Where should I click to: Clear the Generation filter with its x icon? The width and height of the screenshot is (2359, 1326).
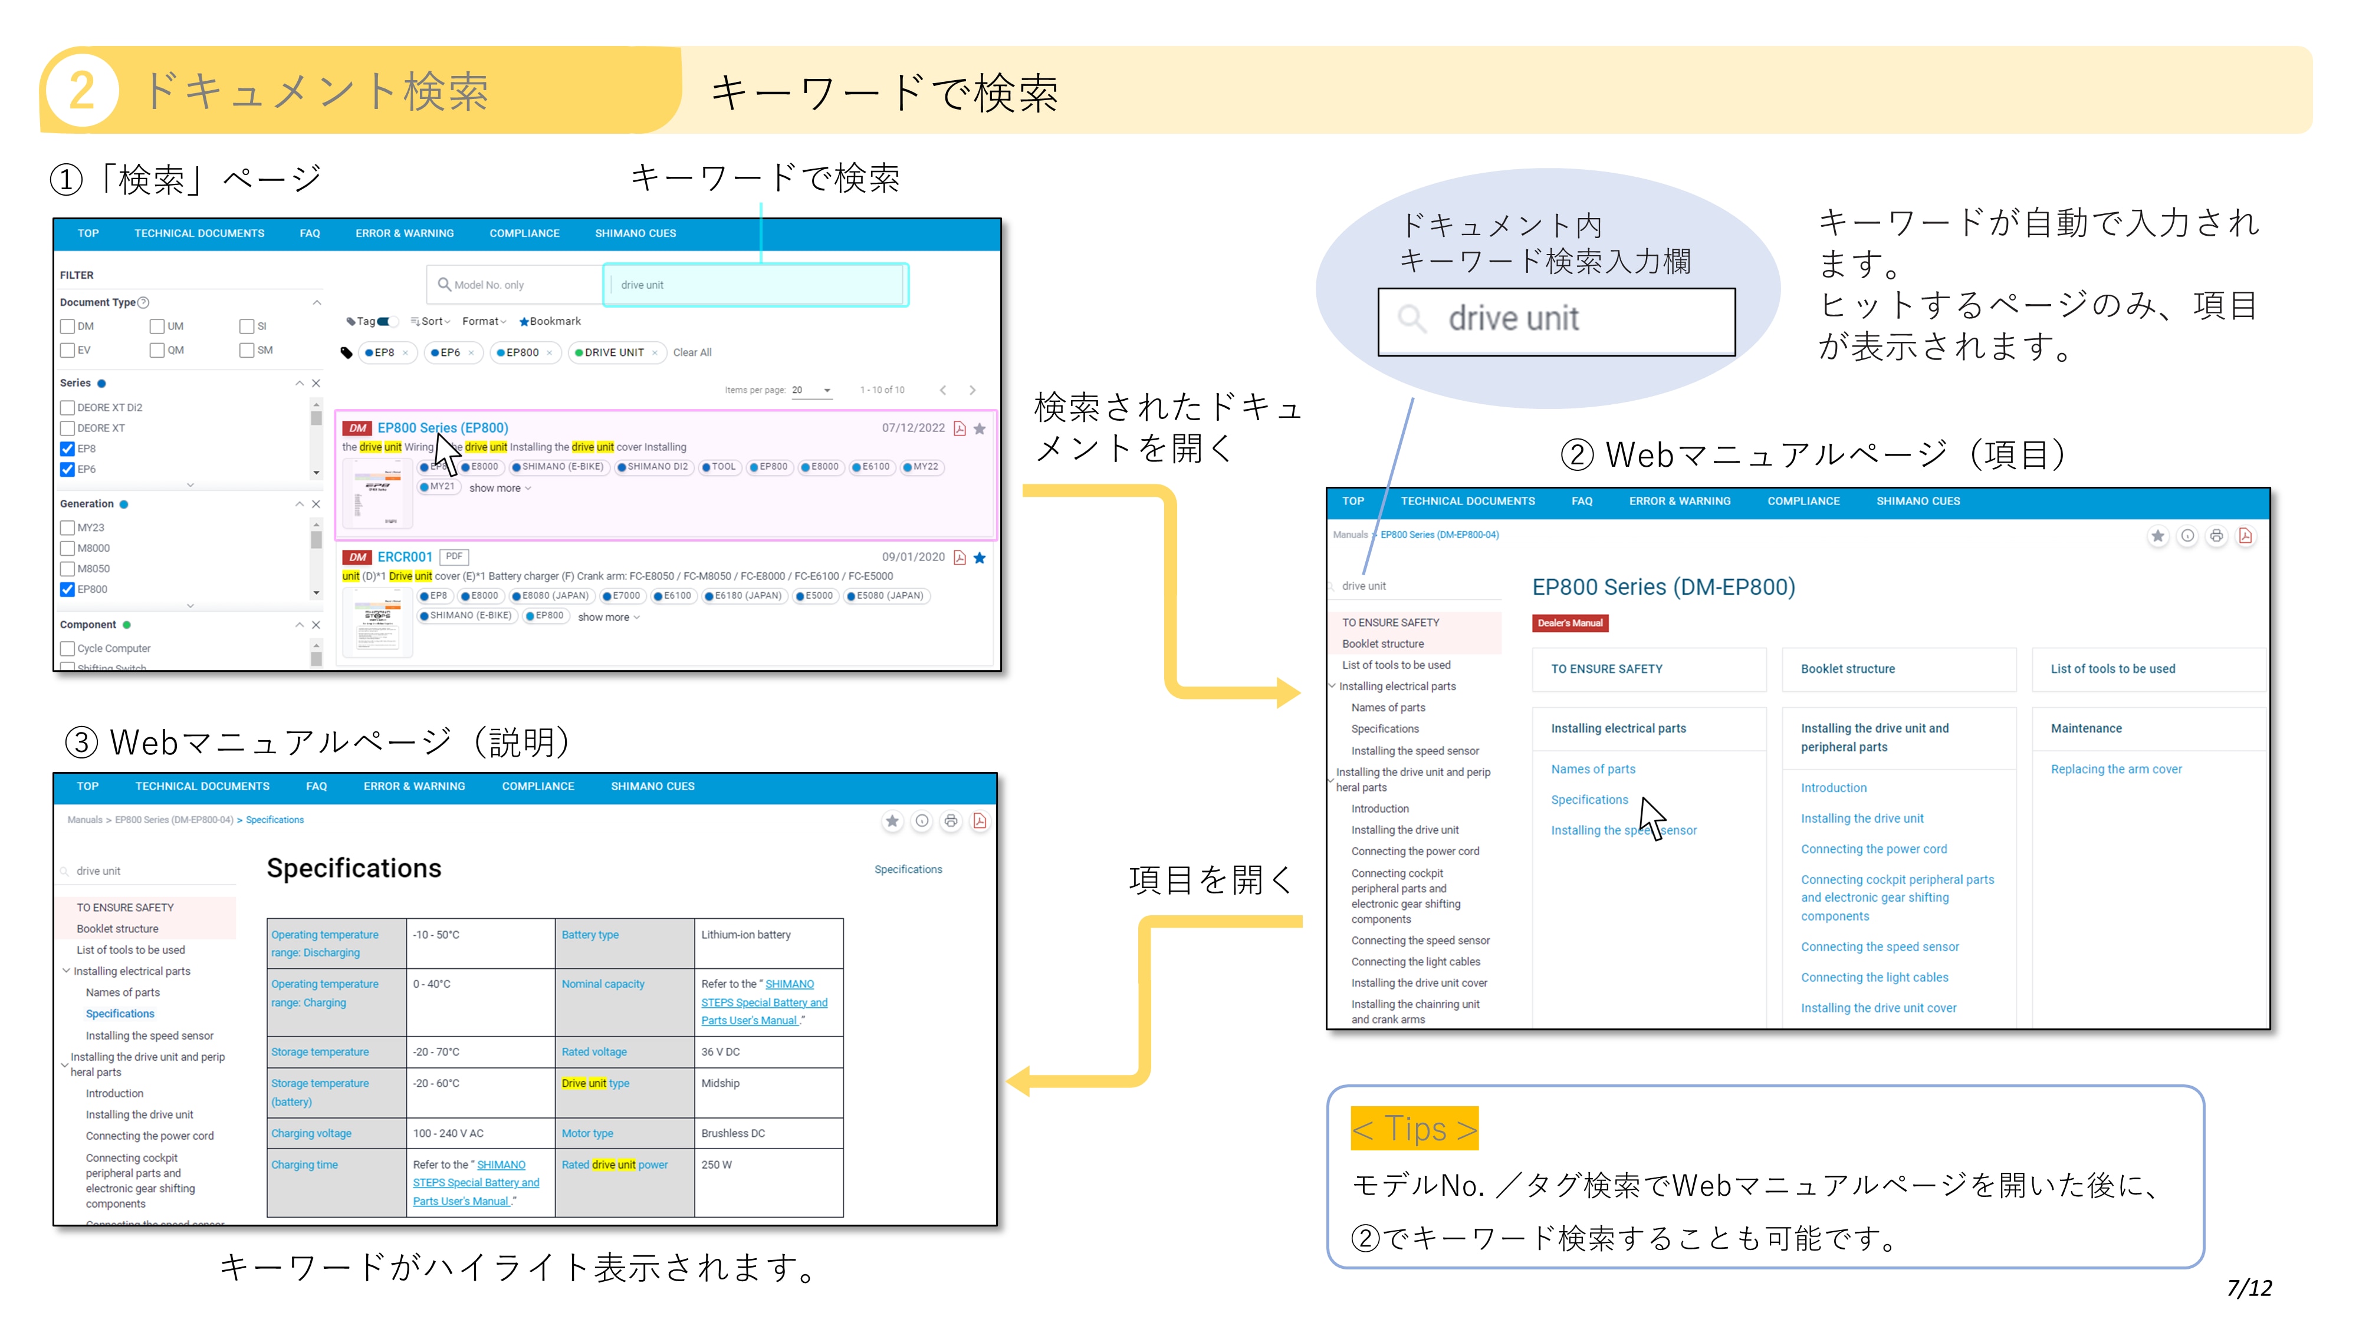coord(316,504)
